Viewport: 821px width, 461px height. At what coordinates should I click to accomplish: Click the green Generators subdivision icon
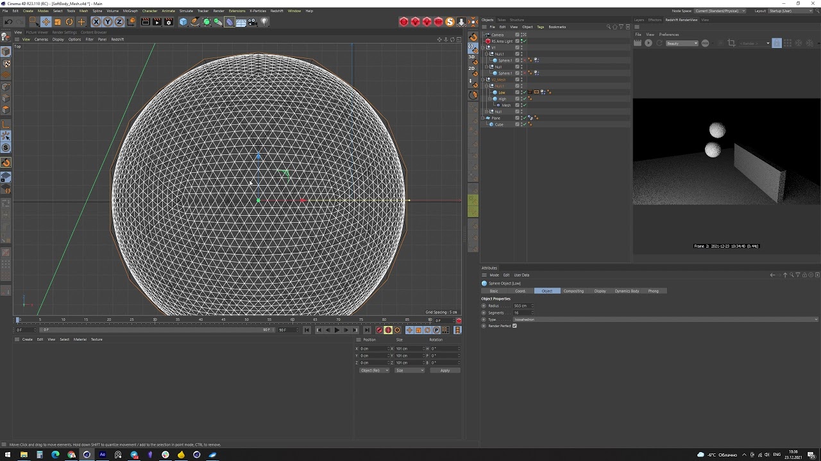(x=207, y=22)
